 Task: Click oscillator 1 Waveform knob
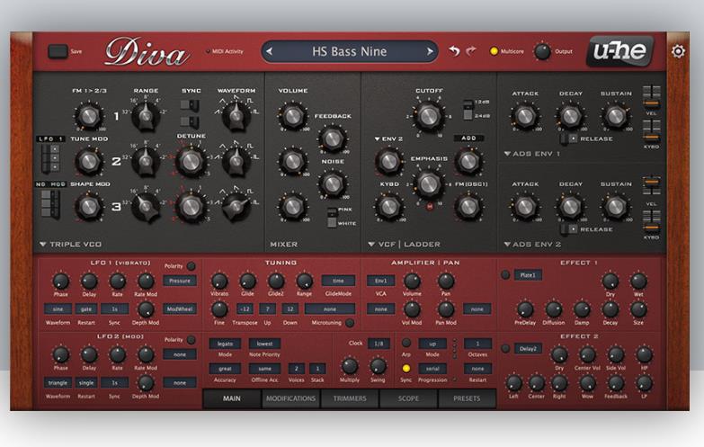coord(236,116)
